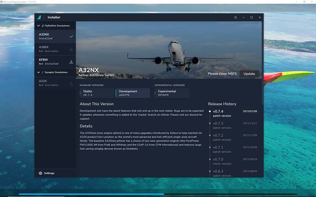Select the Experimental version option
The height and width of the screenshot is (197, 316).
tap(172, 93)
